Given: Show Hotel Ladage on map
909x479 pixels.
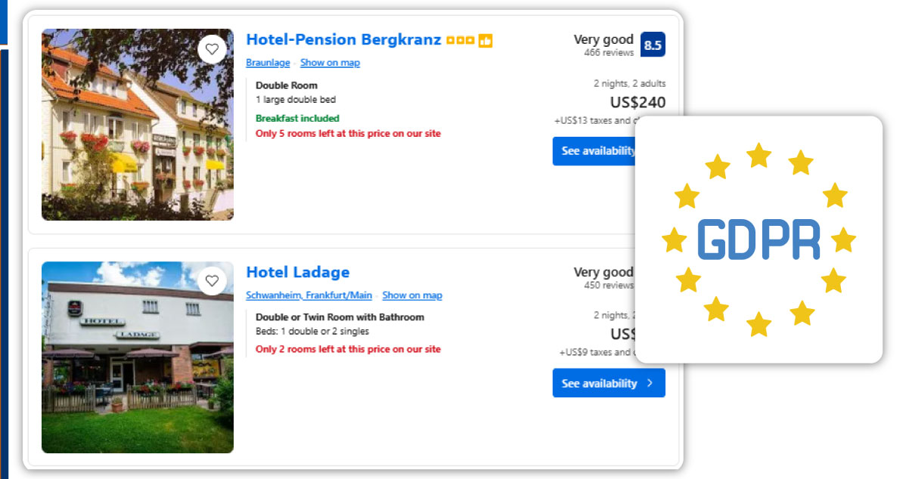Looking at the screenshot, I should (x=412, y=295).
